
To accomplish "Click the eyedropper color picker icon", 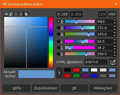I will click(x=113, y=62).
